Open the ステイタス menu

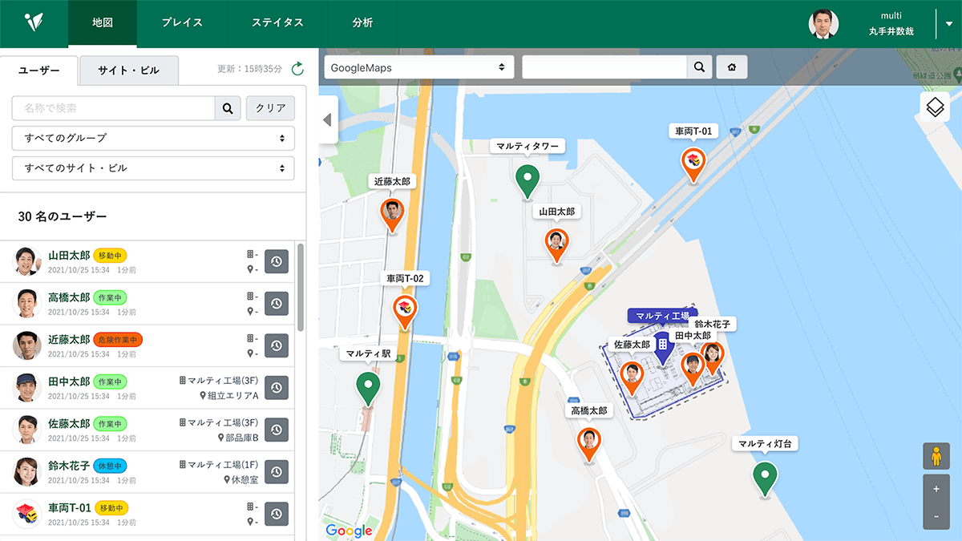(277, 23)
